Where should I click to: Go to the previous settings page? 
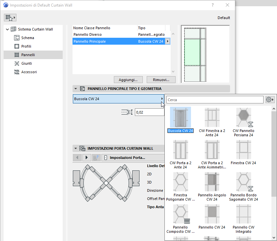[x=77, y=157]
